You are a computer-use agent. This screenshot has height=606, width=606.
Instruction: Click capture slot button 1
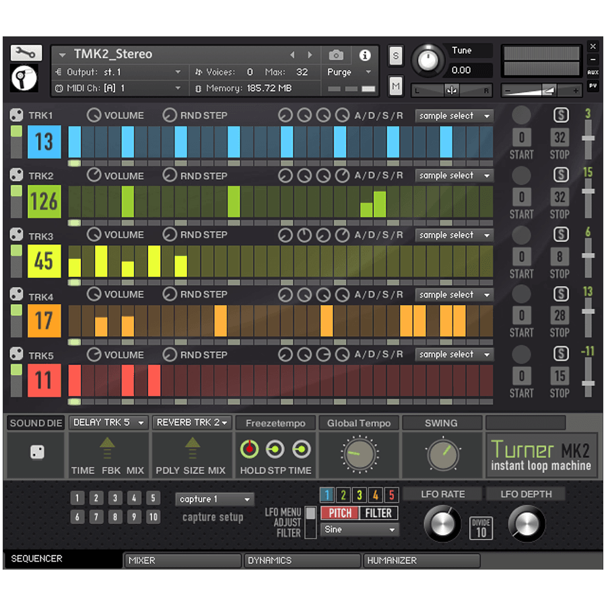tap(77, 498)
